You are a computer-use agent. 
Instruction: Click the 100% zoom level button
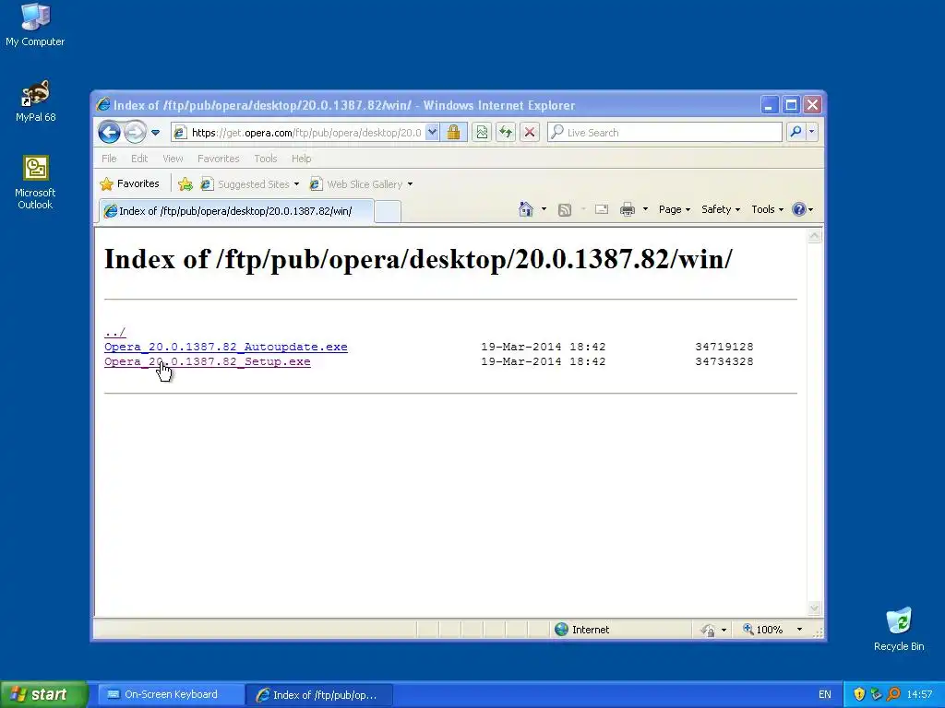[x=763, y=630]
